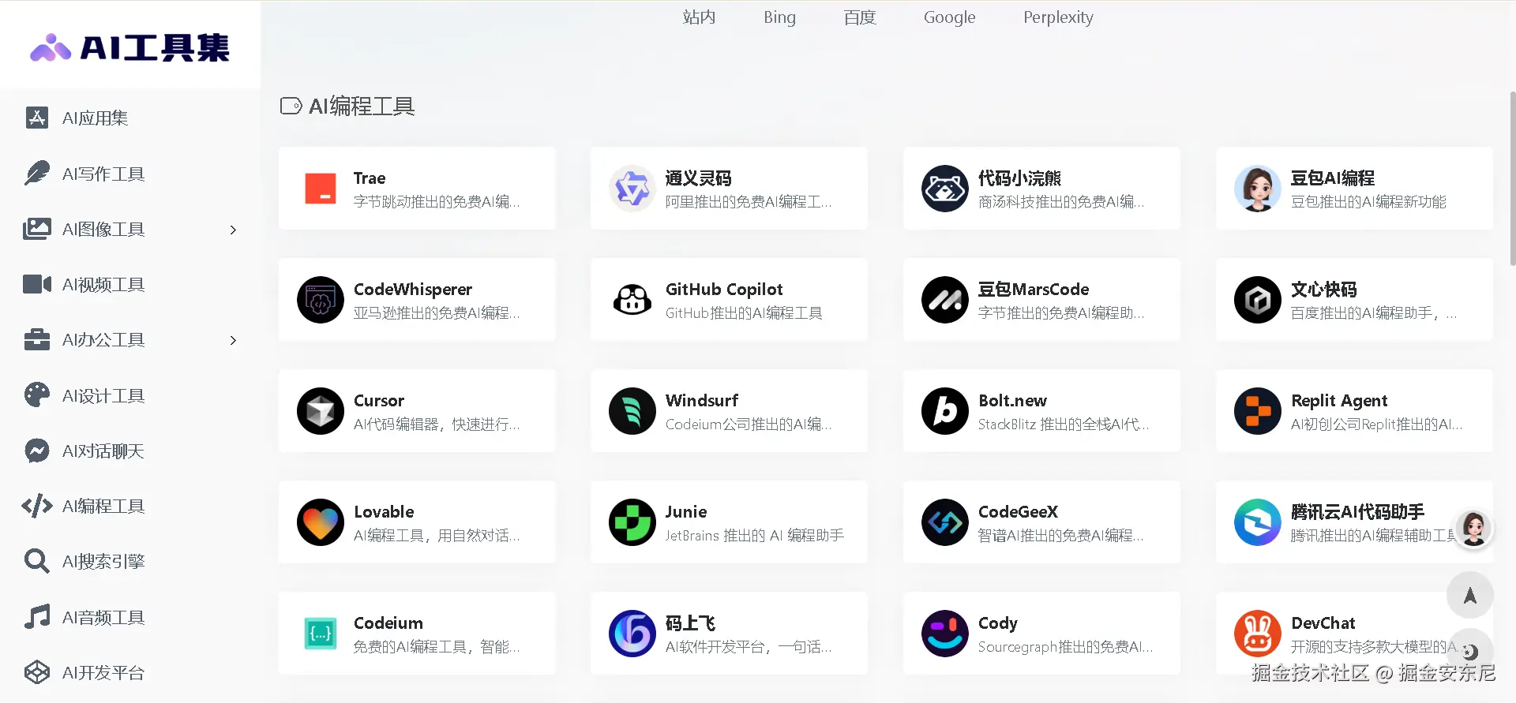This screenshot has height=703, width=1516.
Task: Click the Codeium title text
Action: click(x=388, y=623)
